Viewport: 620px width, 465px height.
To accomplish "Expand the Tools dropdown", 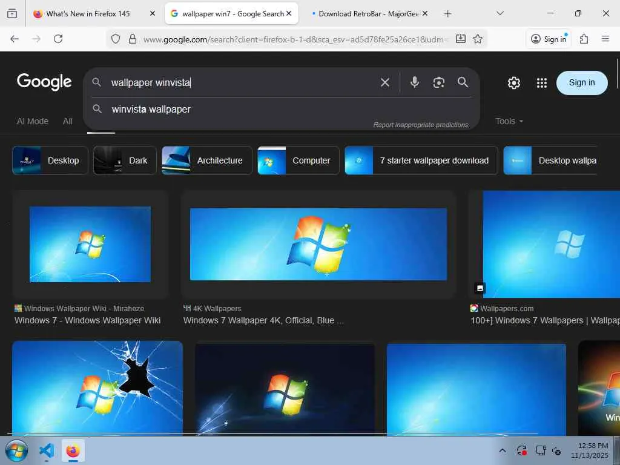I will pyautogui.click(x=509, y=121).
